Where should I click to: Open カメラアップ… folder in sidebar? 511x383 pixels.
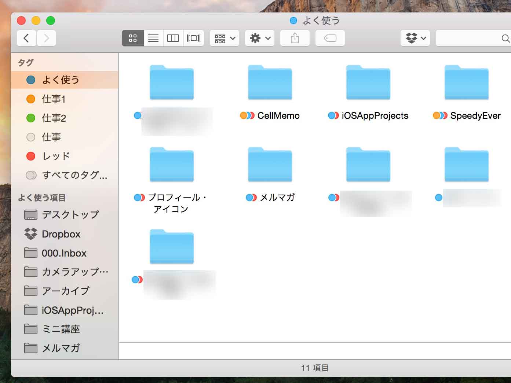(x=65, y=272)
